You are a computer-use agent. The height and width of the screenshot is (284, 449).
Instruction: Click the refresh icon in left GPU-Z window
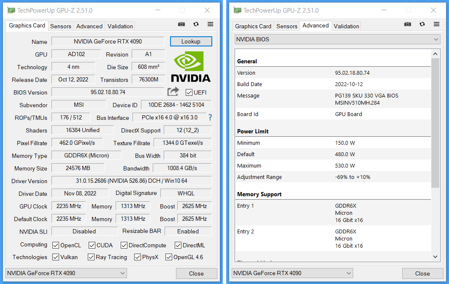[196, 24]
